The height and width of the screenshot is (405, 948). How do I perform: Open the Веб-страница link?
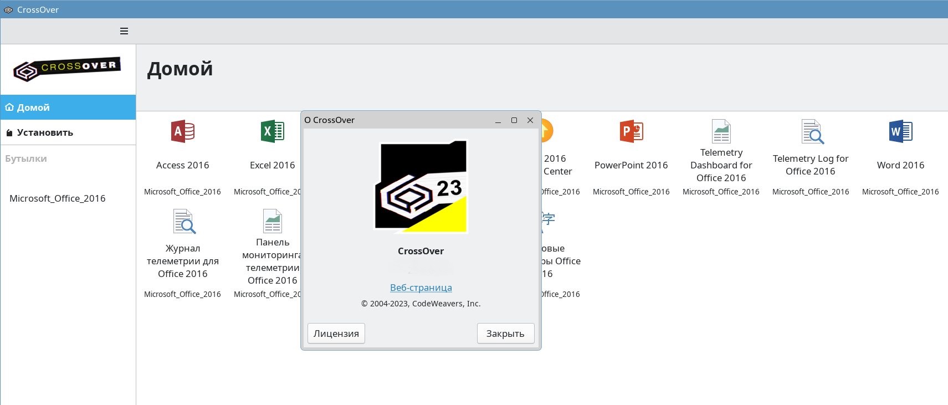[421, 288]
